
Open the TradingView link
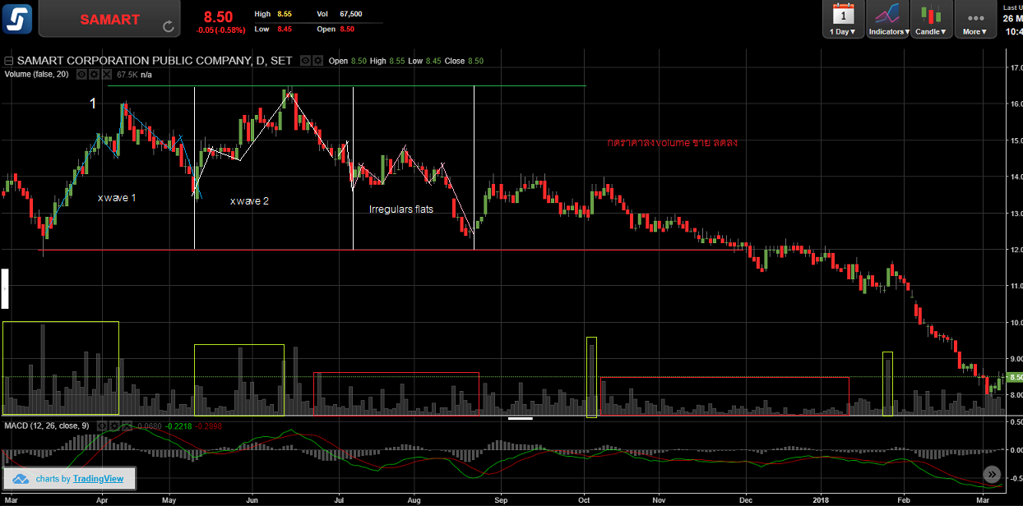click(x=98, y=479)
